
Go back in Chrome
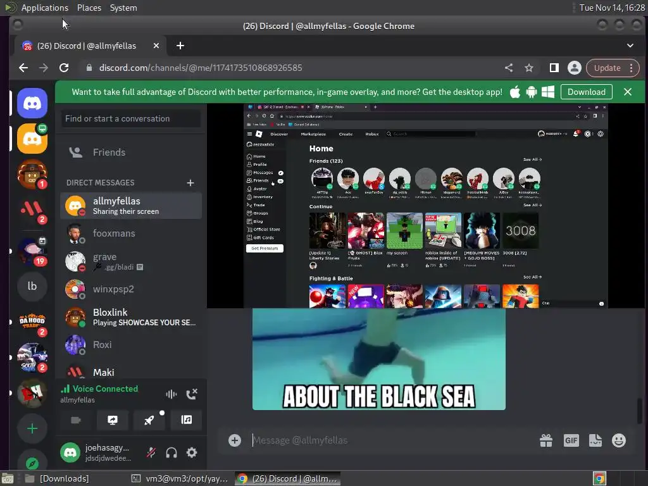tap(23, 68)
